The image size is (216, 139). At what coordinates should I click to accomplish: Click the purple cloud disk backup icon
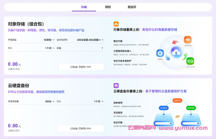116,85
